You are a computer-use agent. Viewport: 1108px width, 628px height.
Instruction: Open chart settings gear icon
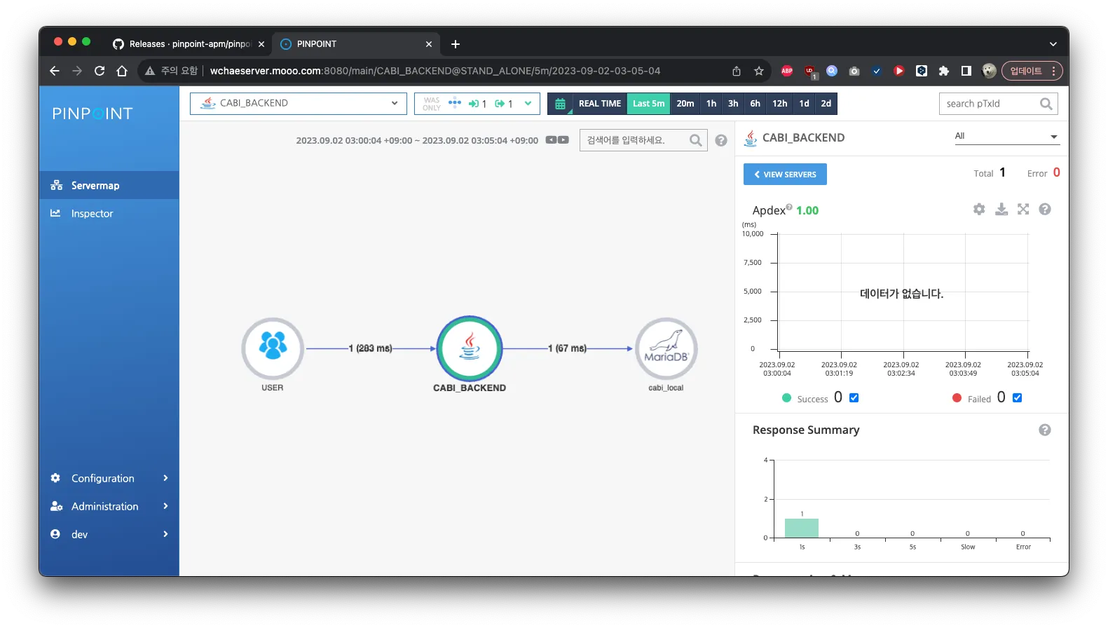pyautogui.click(x=979, y=209)
